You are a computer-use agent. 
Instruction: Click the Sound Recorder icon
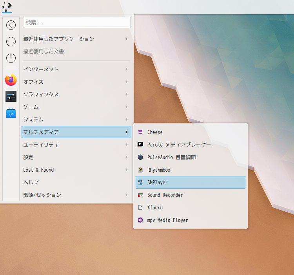tap(140, 195)
